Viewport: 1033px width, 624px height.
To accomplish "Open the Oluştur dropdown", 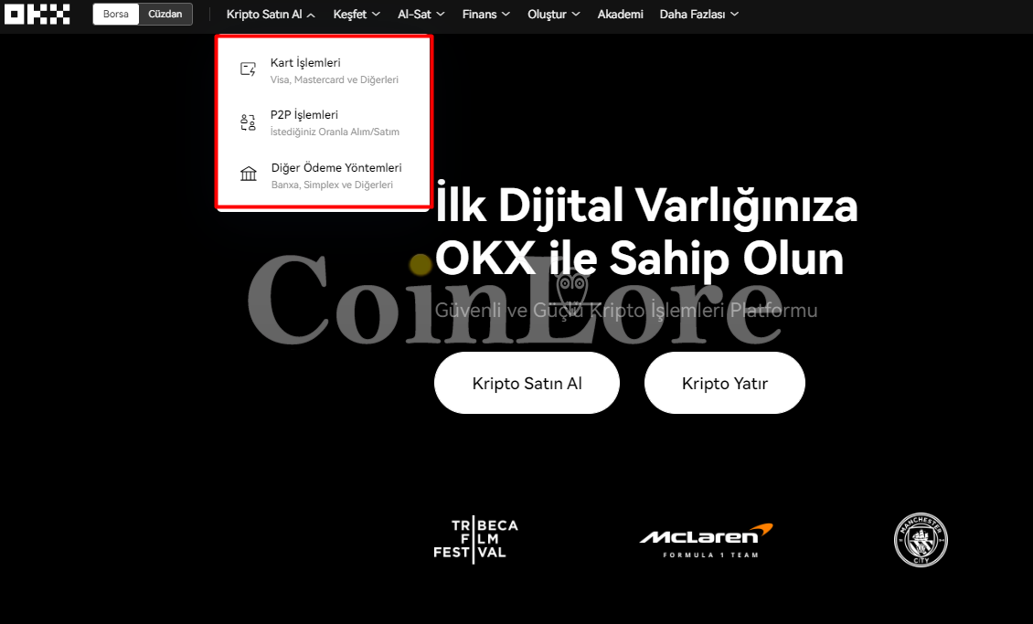I will pyautogui.click(x=553, y=14).
